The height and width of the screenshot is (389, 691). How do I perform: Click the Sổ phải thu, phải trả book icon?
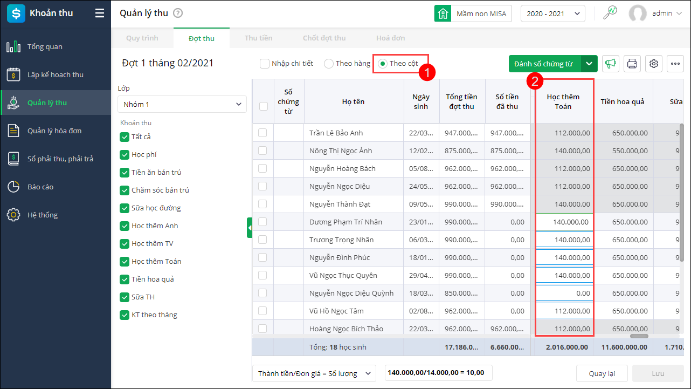(13, 159)
